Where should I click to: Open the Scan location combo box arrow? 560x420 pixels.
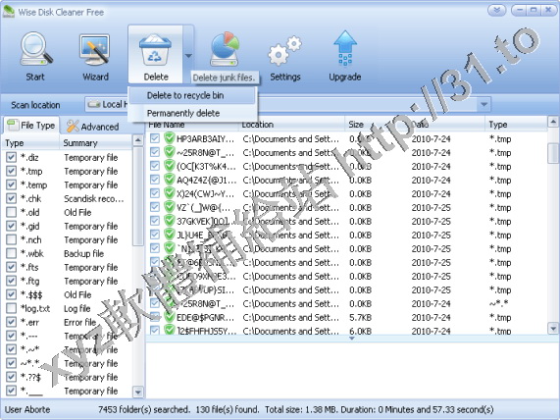pyautogui.click(x=484, y=104)
